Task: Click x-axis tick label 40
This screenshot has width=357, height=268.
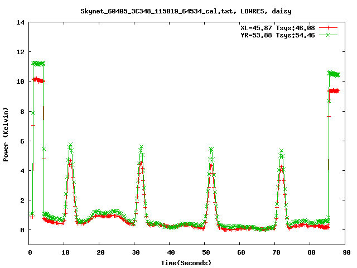Action: [171, 252]
